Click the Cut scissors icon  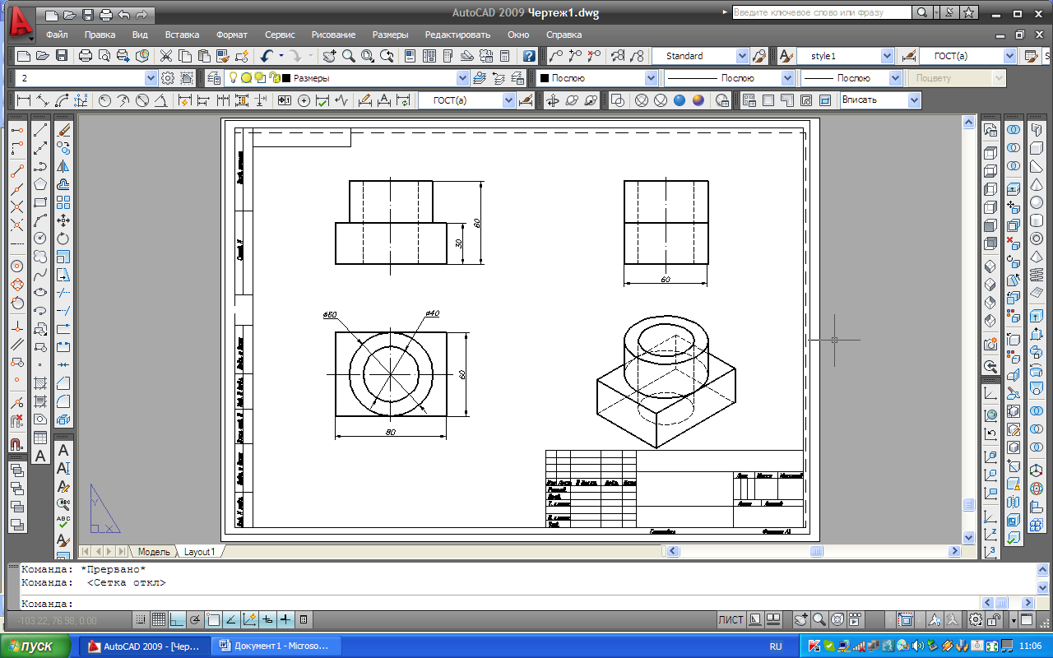[166, 56]
